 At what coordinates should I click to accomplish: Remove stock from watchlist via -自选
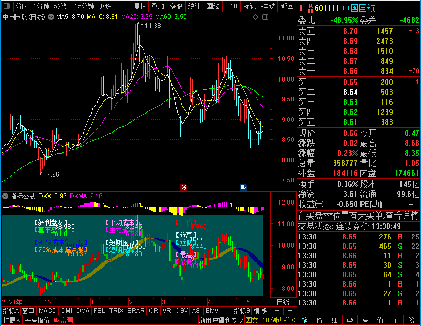(268, 6)
